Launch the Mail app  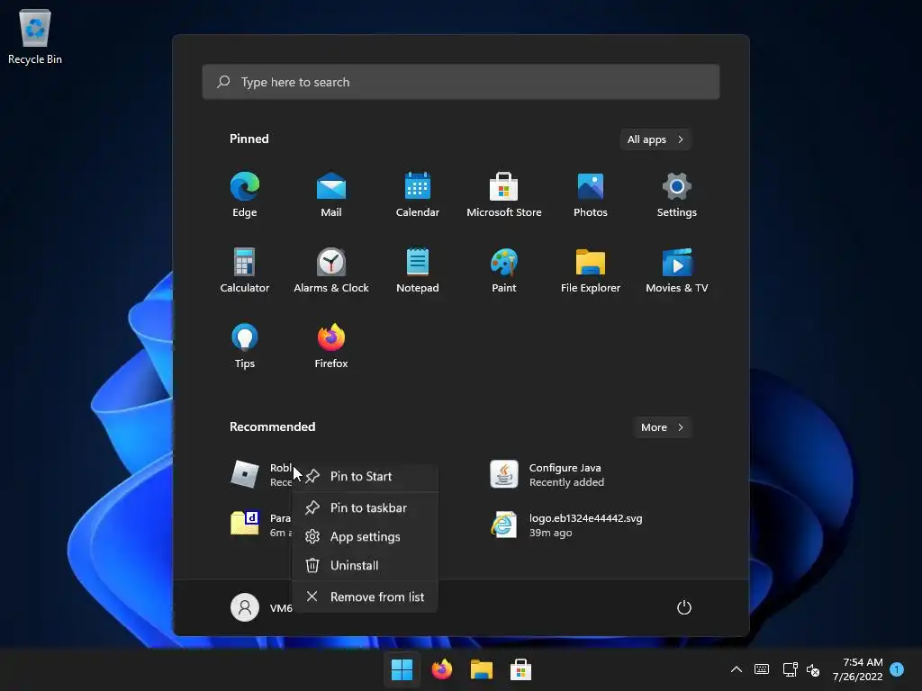point(331,194)
